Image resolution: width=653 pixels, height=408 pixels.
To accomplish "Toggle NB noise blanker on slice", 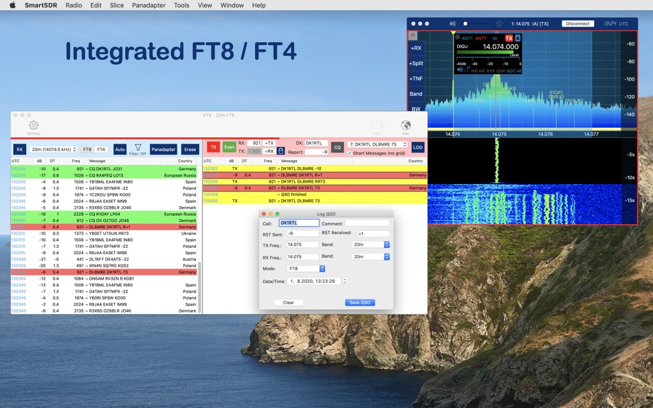I will pyautogui.click(x=474, y=71).
